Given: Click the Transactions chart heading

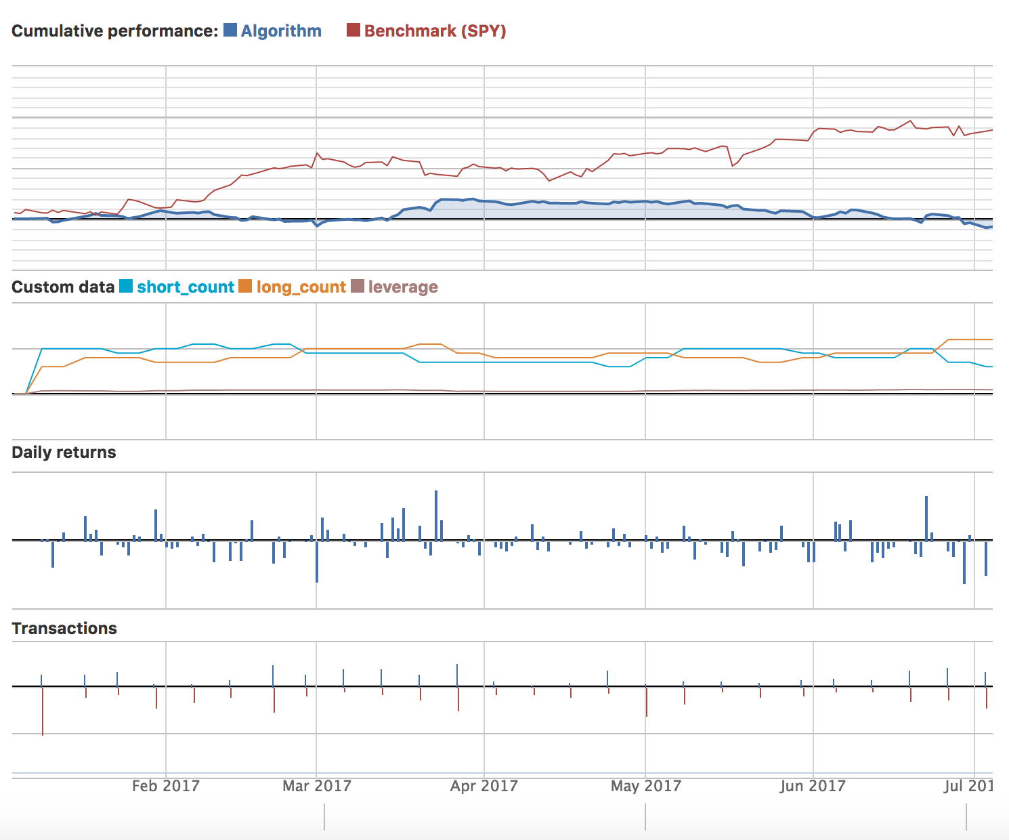Looking at the screenshot, I should point(64,629).
